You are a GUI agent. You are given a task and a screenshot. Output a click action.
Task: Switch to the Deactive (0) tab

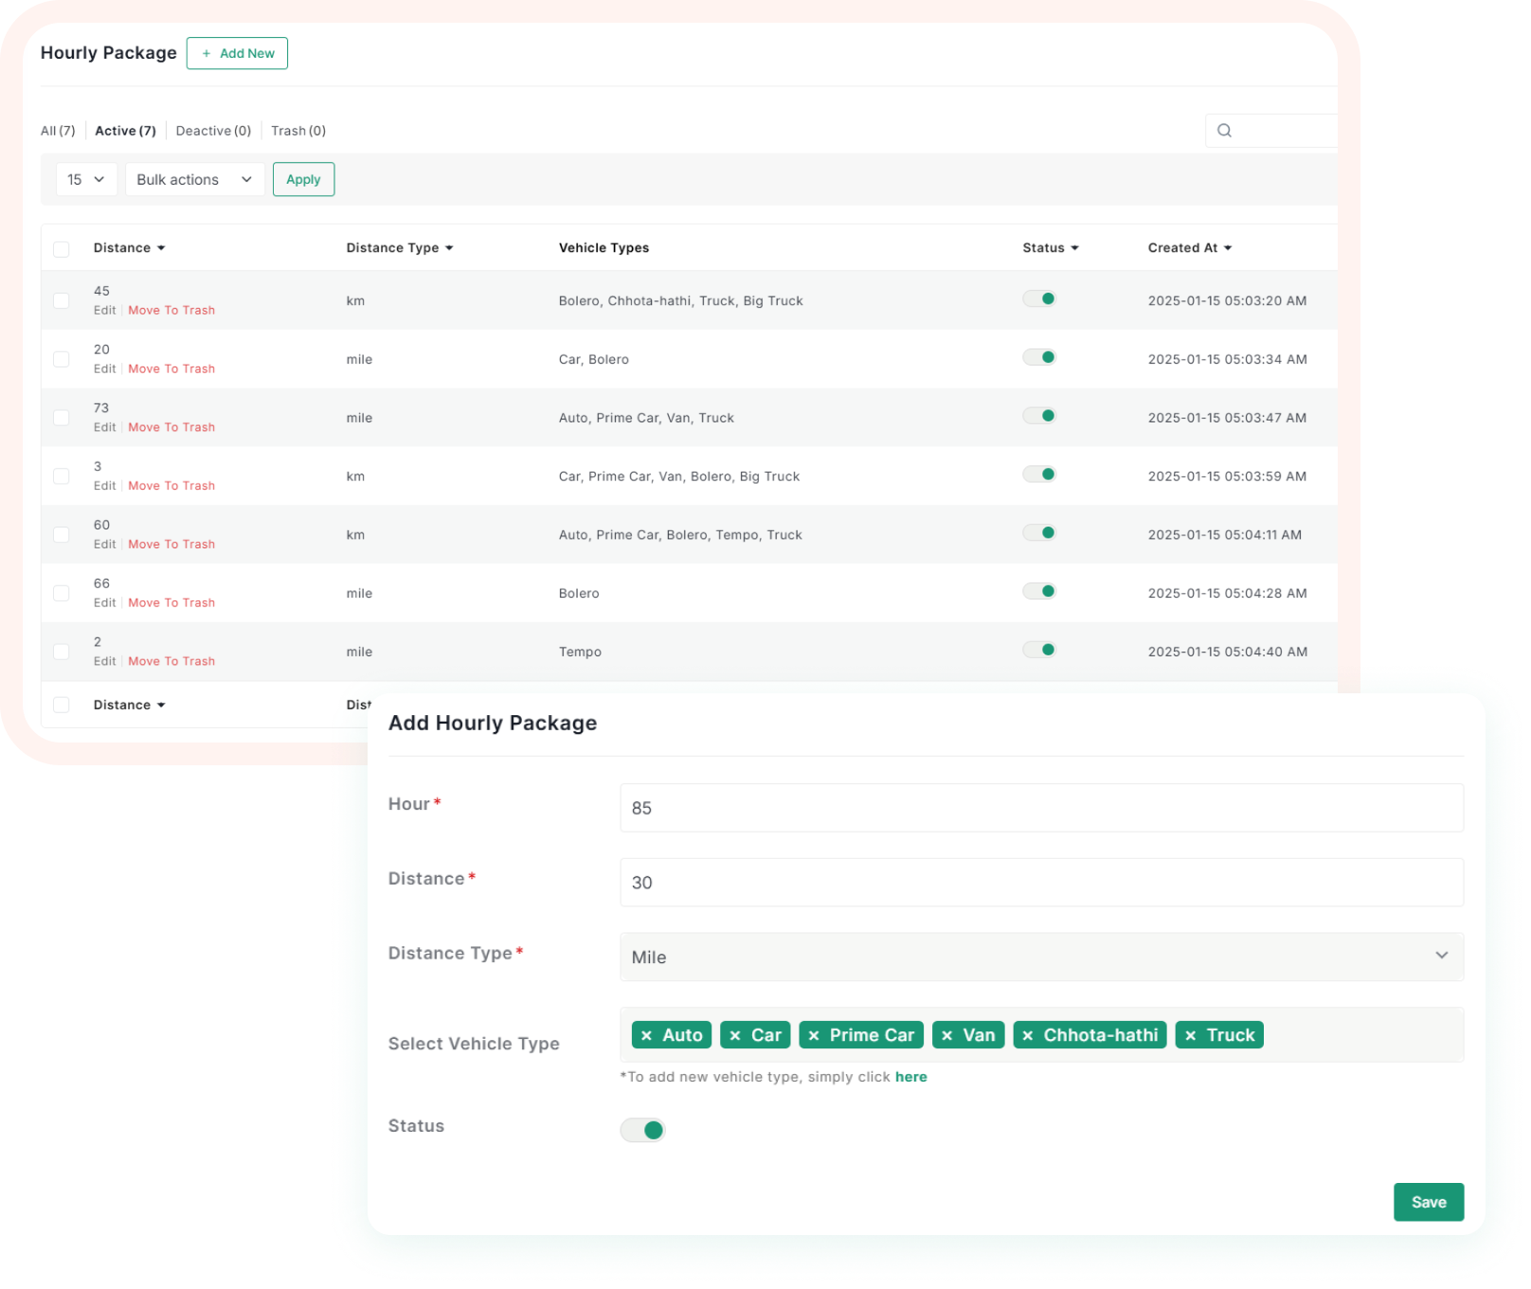pyautogui.click(x=213, y=131)
